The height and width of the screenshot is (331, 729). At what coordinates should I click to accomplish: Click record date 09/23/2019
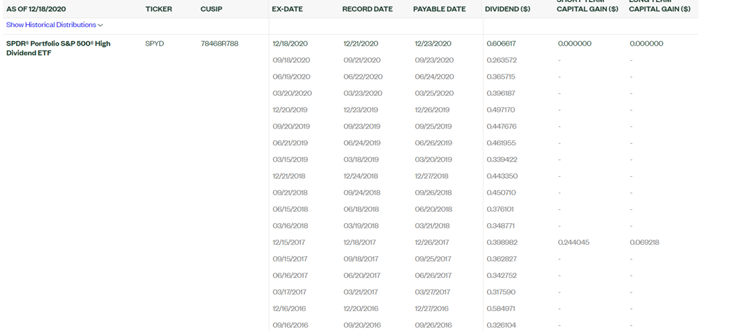[362, 126]
